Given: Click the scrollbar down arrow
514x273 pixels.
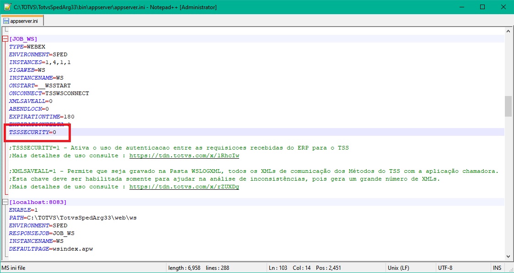Looking at the screenshot, I should [508, 257].
